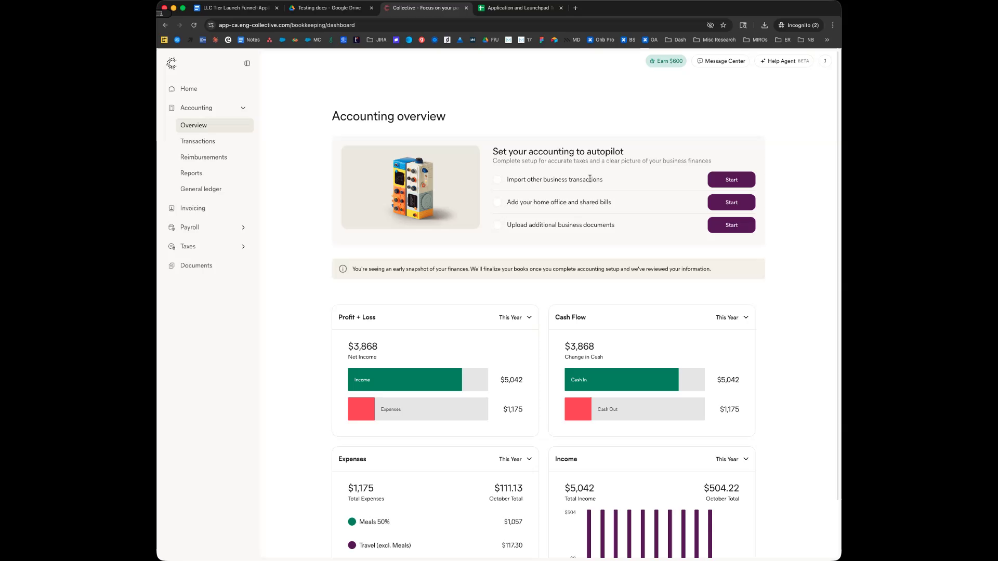
Task: Open browser downloads icon
Action: (764, 25)
